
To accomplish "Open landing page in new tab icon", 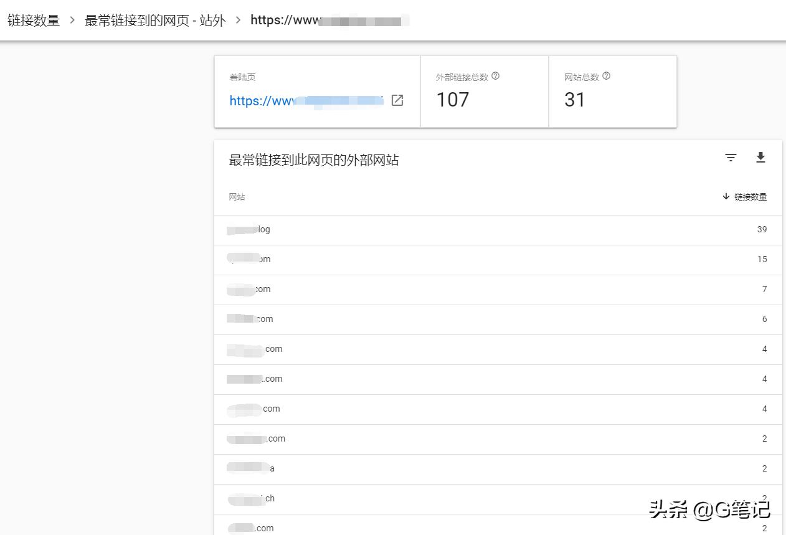I will (x=397, y=100).
